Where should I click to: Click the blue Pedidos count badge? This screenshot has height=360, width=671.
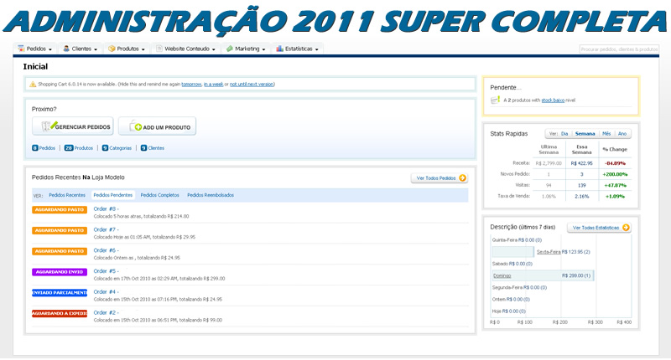pyautogui.click(x=34, y=148)
